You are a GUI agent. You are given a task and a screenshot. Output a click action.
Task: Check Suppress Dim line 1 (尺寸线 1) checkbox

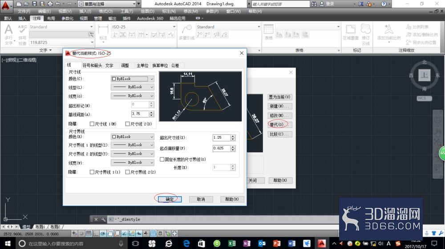[x=92, y=124]
